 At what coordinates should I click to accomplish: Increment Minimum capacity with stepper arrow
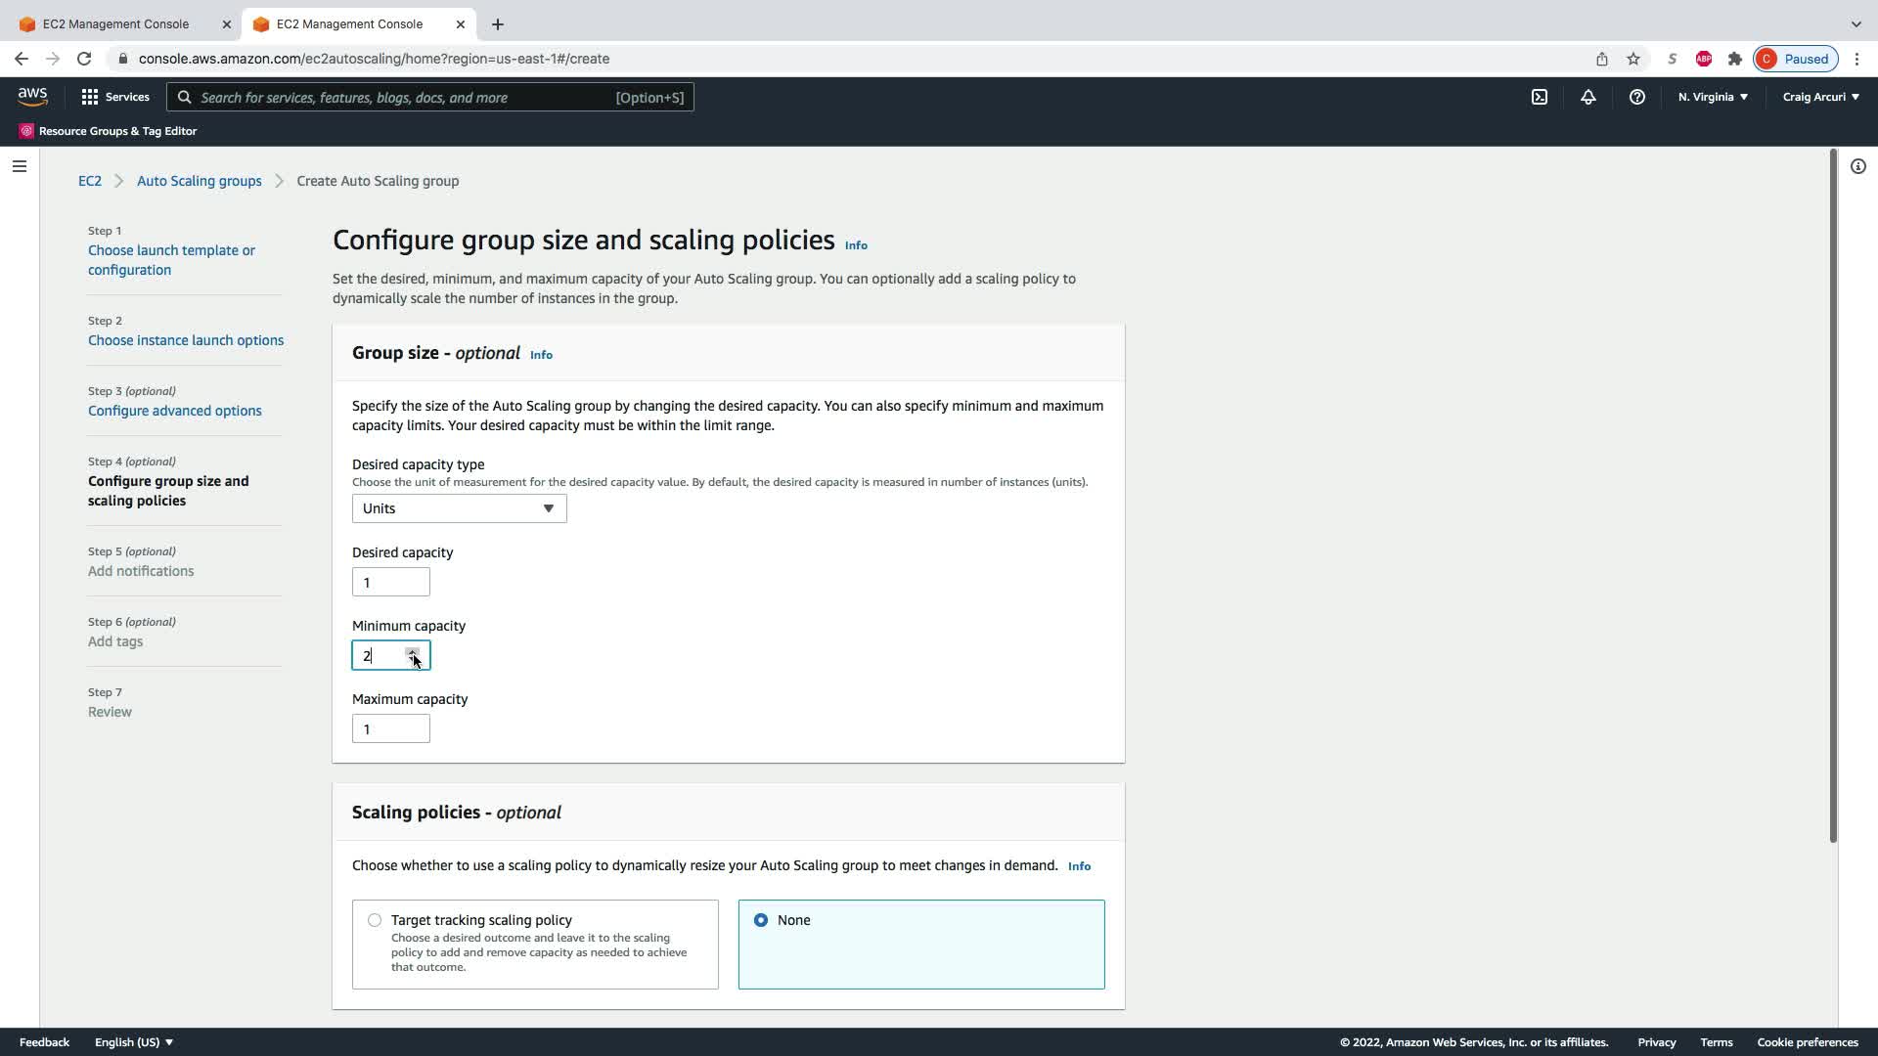tap(413, 650)
